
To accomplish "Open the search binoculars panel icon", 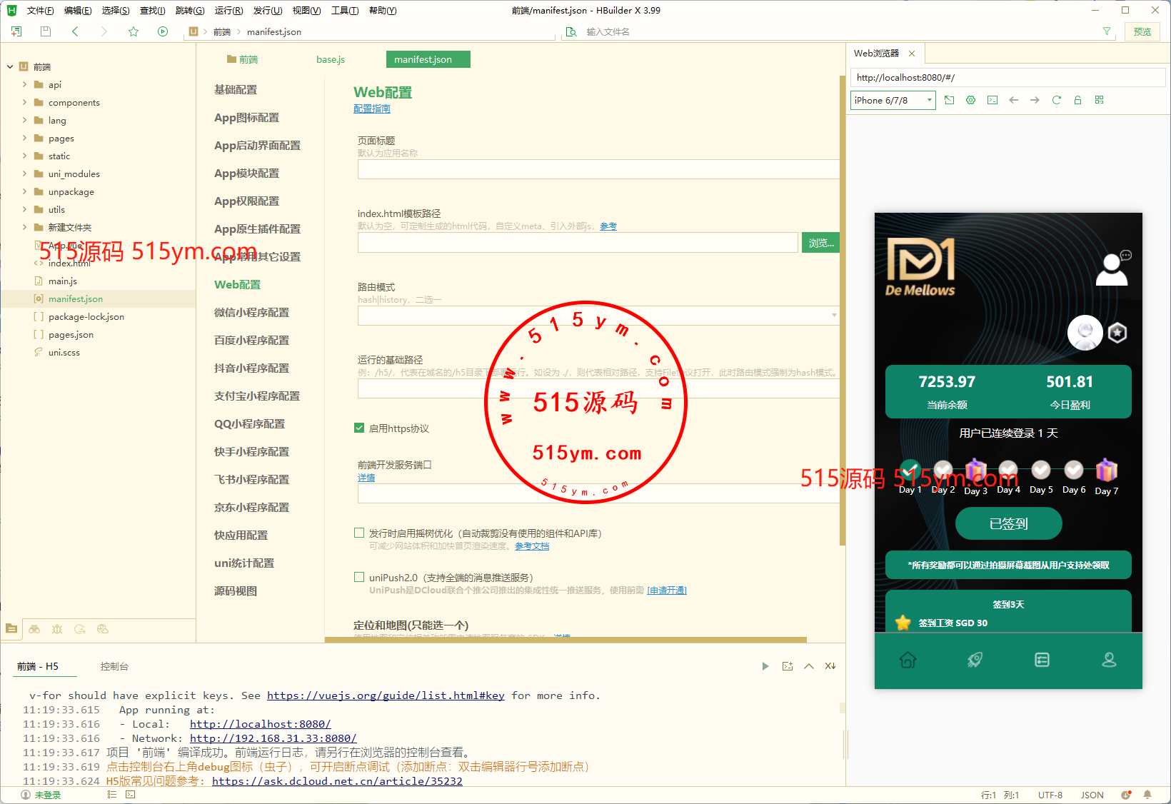I will [x=34, y=629].
